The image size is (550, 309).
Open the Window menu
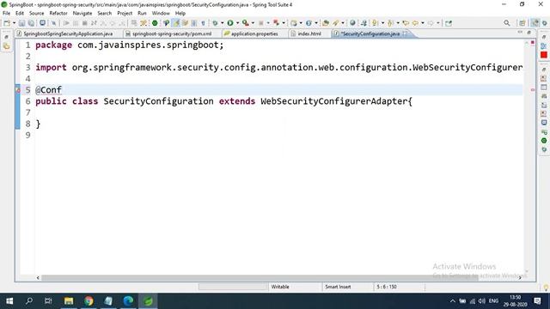[161, 14]
